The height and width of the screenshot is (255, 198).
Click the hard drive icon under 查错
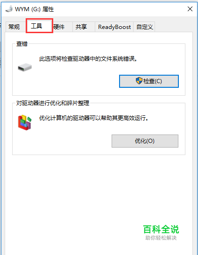[x=25, y=67]
